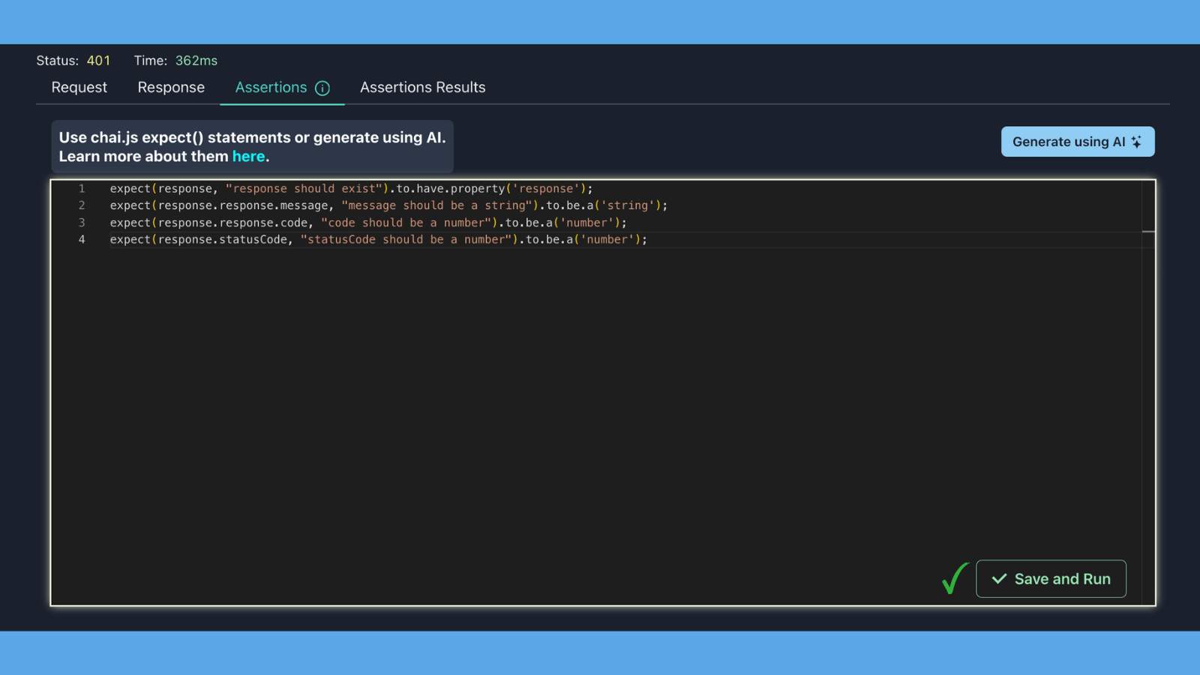Place cursor in code line 1
The width and height of the screenshot is (1200, 675).
(x=351, y=188)
